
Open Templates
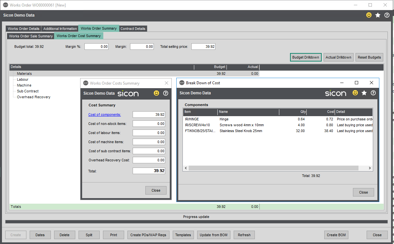click(x=183, y=235)
